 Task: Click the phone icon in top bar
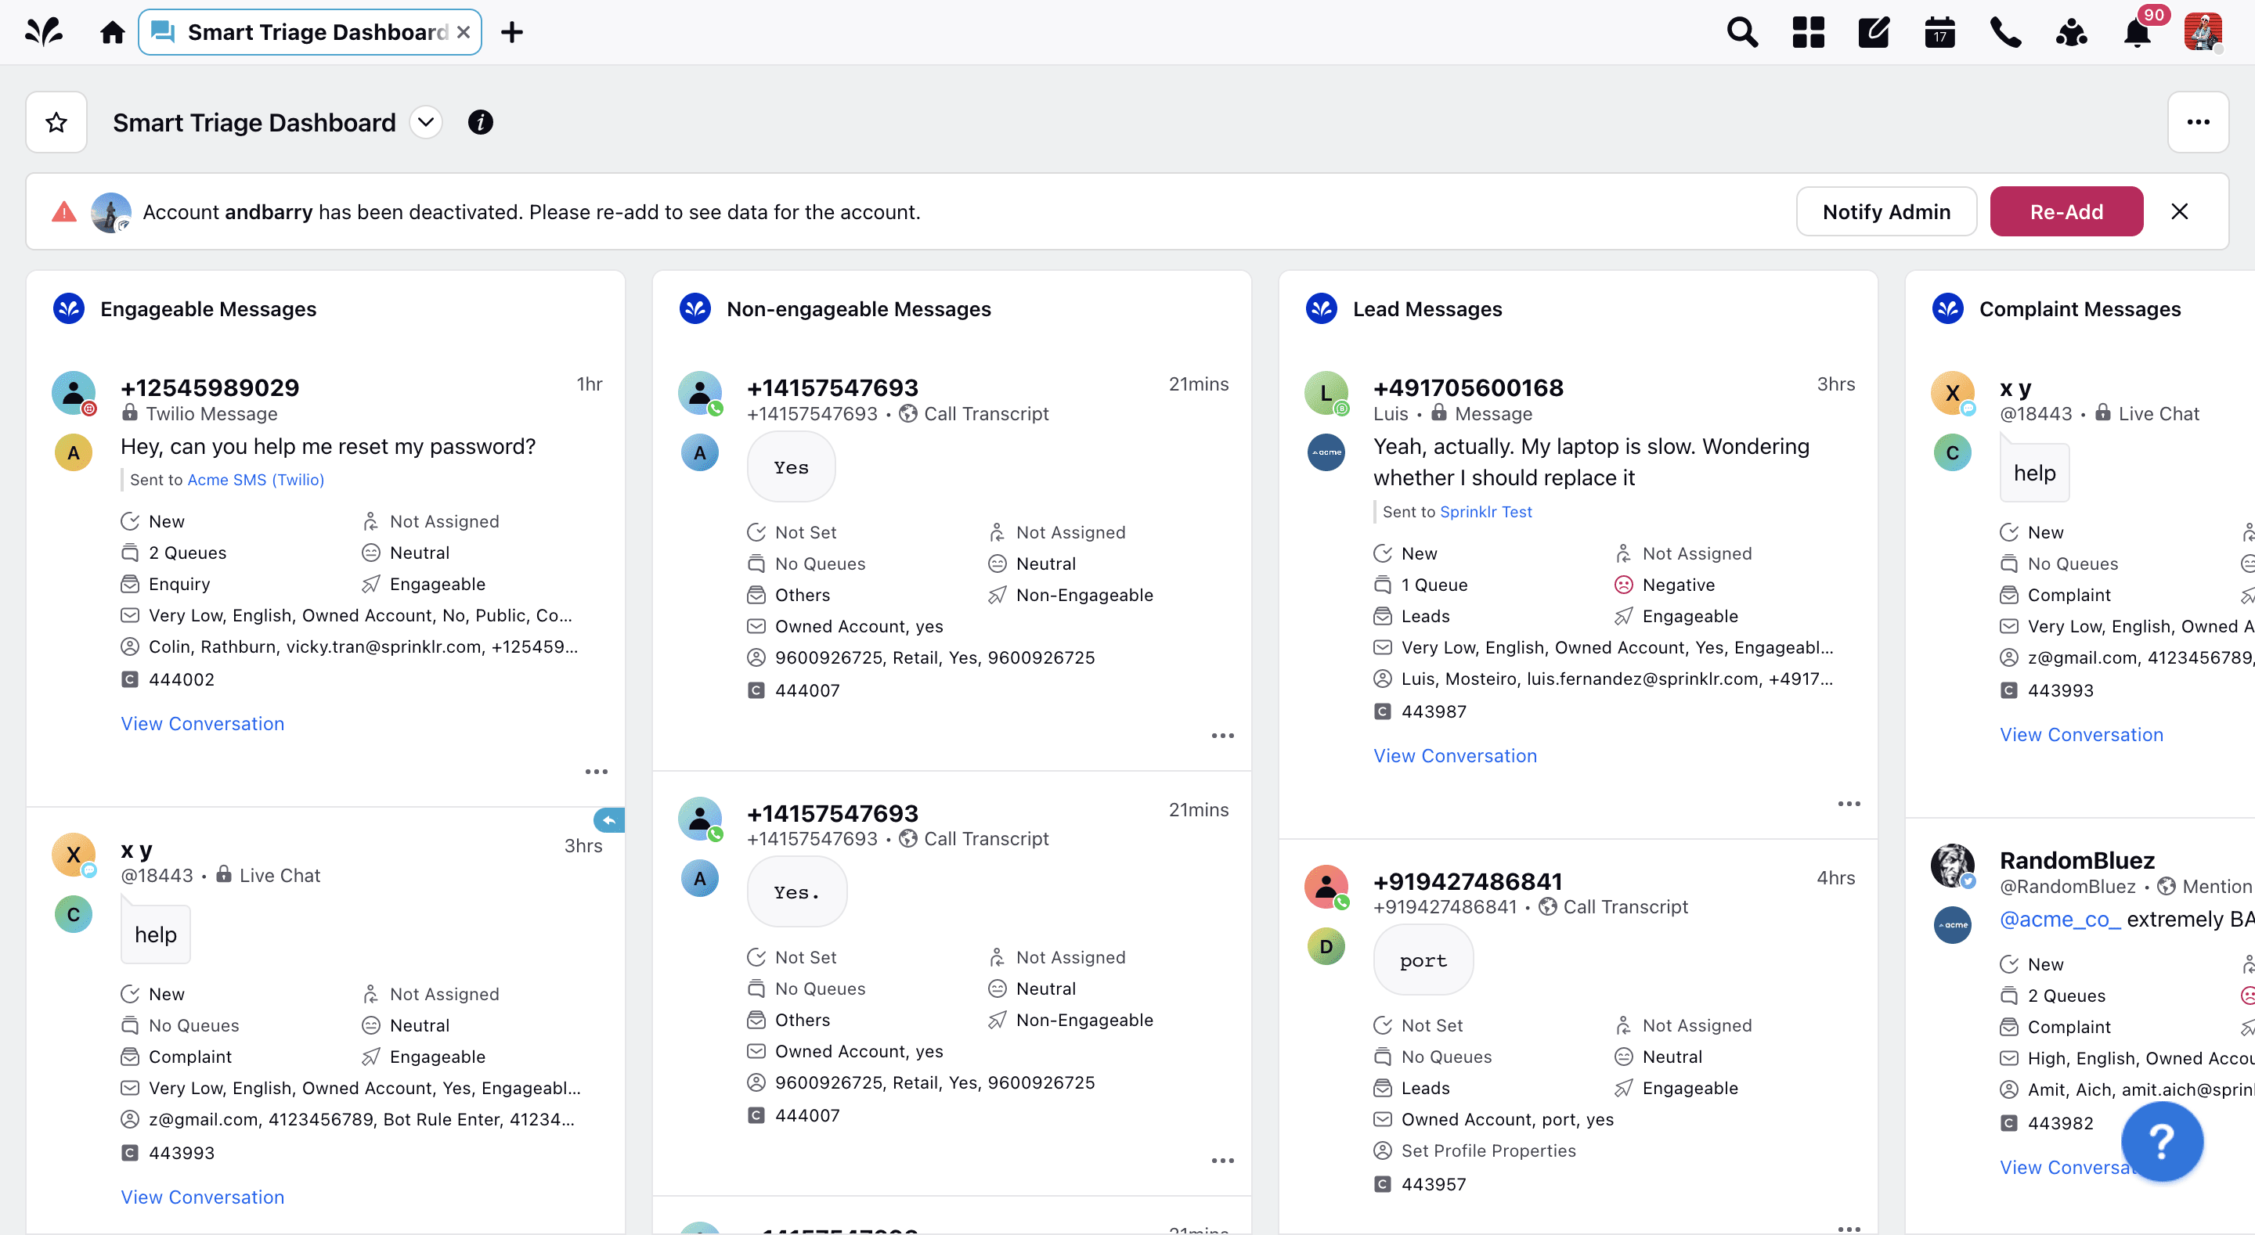click(x=2004, y=31)
